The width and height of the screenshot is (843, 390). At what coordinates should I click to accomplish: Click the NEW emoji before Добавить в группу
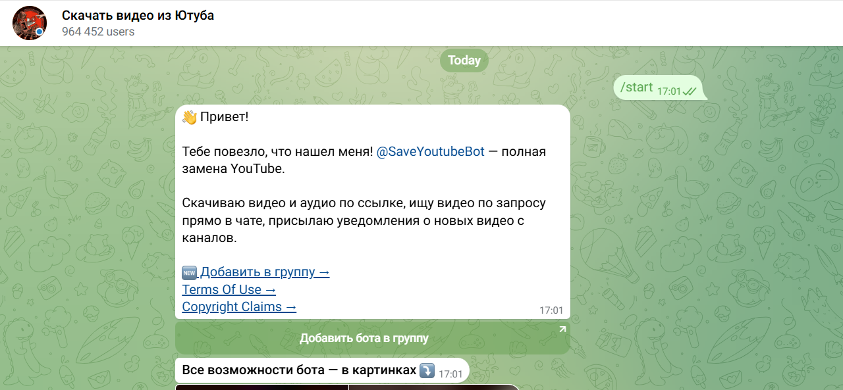[x=190, y=272]
